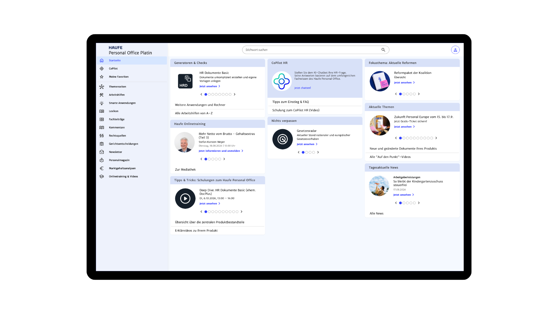The height and width of the screenshot is (314, 558).
Task: Open the user profile icon
Action: tap(455, 50)
